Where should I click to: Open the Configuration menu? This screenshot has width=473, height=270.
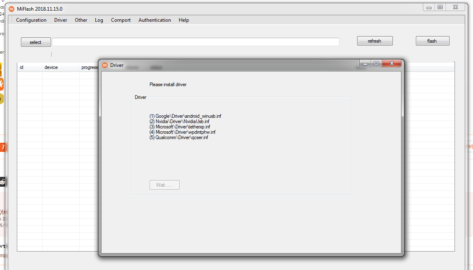31,20
